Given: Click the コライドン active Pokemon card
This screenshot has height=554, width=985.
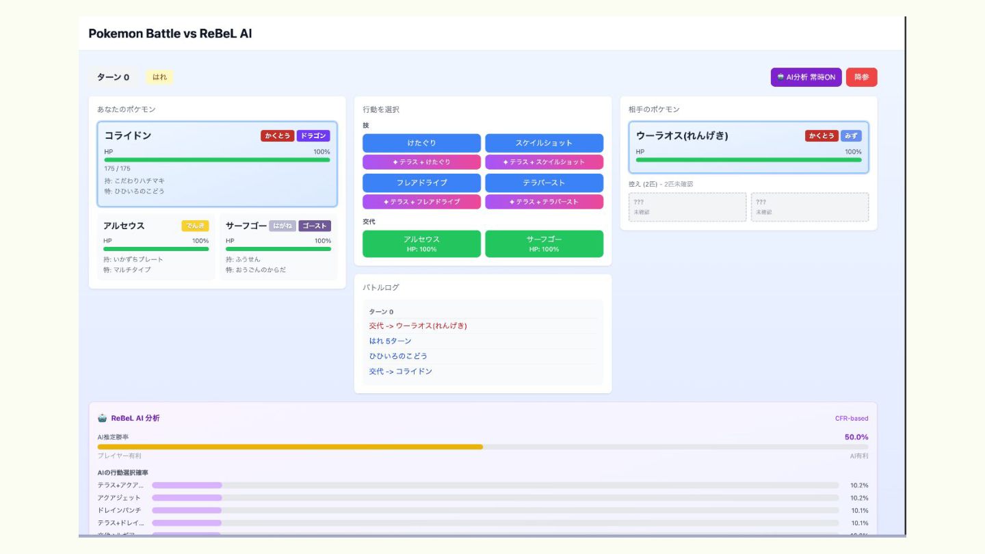Looking at the screenshot, I should tap(217, 164).
